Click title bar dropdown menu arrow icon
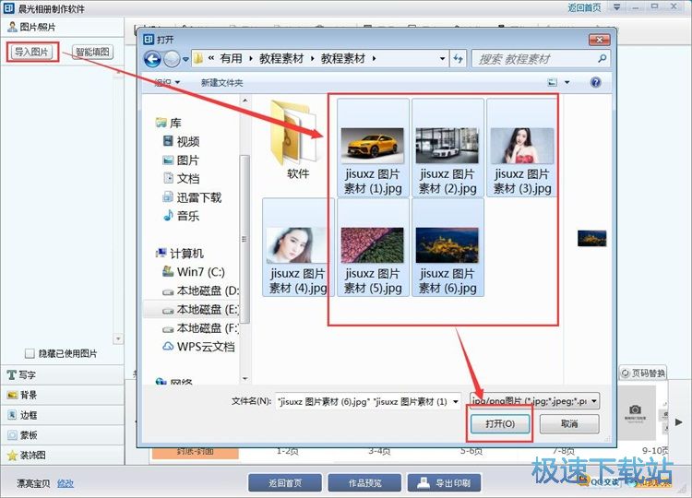Viewport: 692px width, 498px height. (617, 7)
